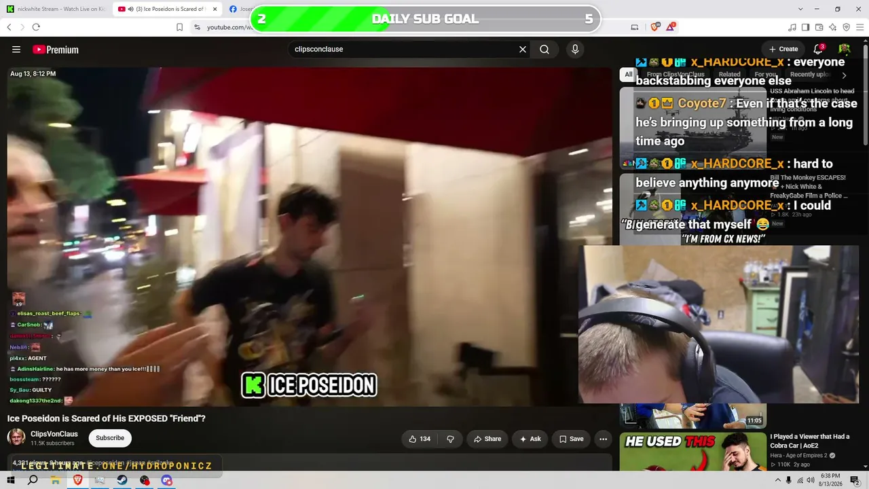Open the Cobra Car AoE2 video thumbnail
The height and width of the screenshot is (489, 869).
click(x=692, y=452)
